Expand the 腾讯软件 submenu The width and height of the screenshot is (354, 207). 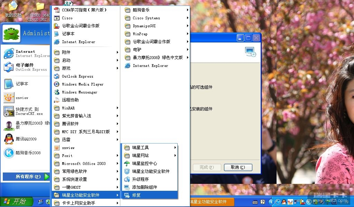click(x=86, y=124)
